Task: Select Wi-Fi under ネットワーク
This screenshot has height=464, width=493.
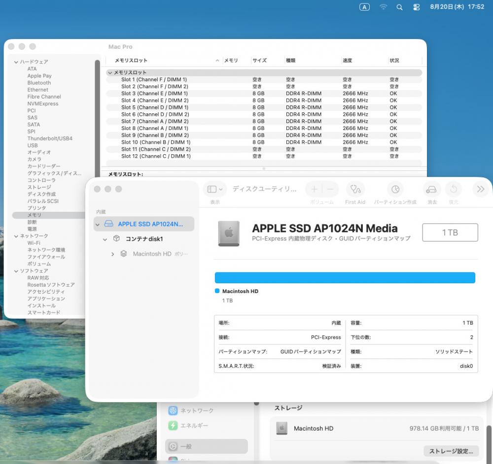Action: tap(34, 243)
